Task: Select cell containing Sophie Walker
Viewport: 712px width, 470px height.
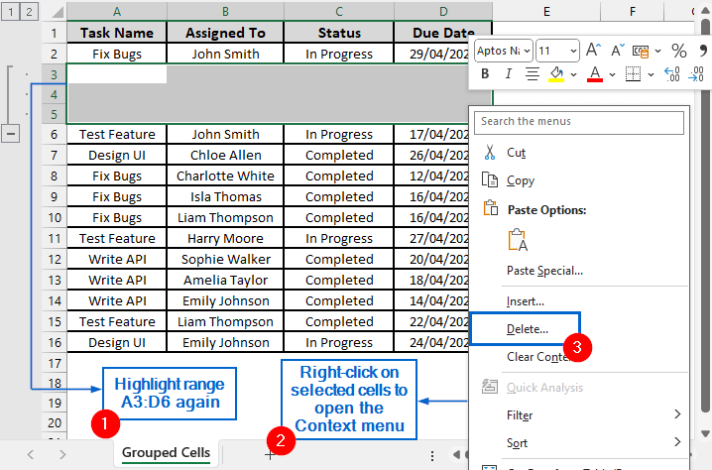Action: pyautogui.click(x=225, y=259)
